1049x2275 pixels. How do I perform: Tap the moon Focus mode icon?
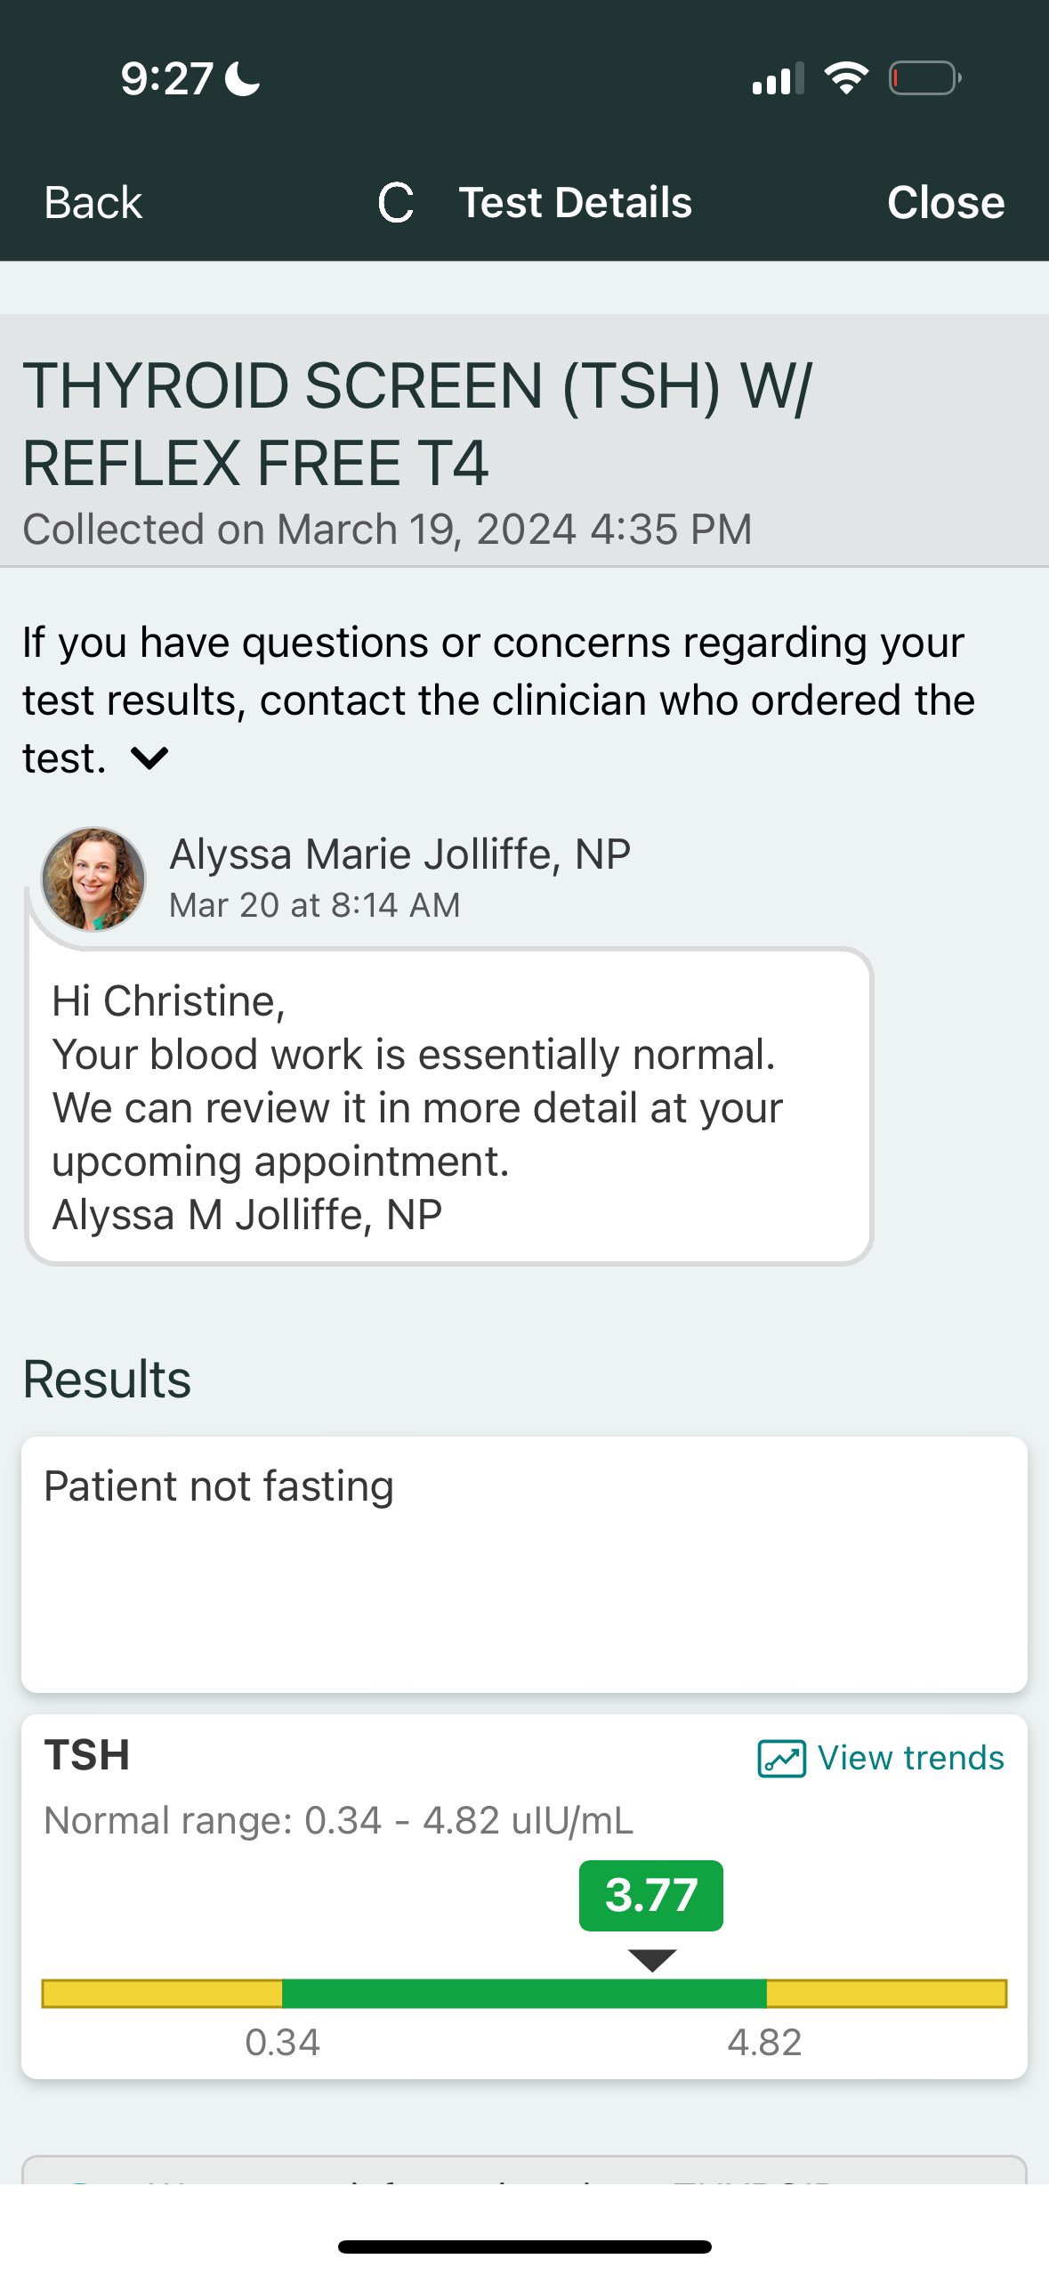pyautogui.click(x=243, y=78)
